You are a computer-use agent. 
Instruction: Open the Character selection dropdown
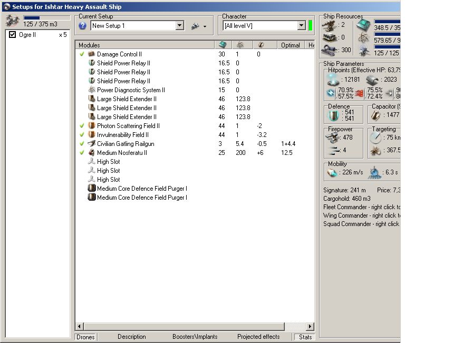pyautogui.click(x=301, y=26)
